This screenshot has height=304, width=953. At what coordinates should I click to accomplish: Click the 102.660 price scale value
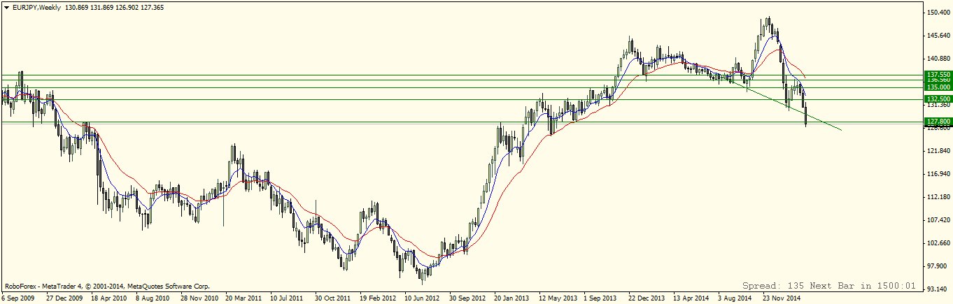pyautogui.click(x=938, y=243)
